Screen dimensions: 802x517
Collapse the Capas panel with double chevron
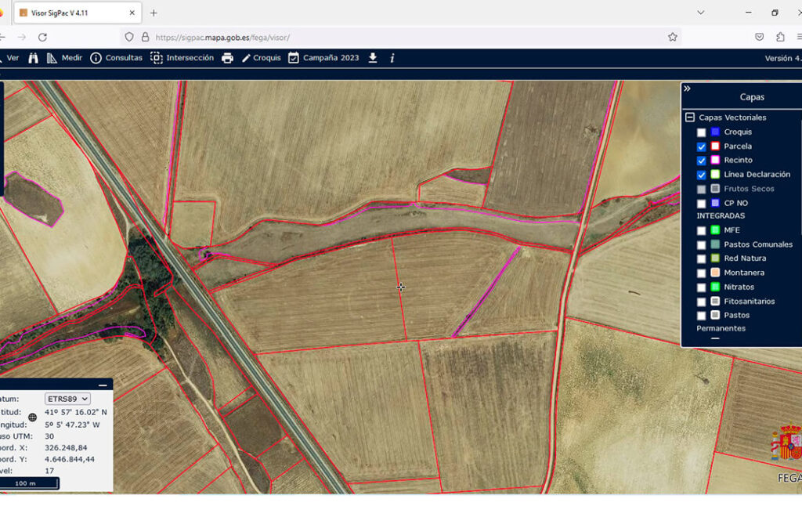pos(688,89)
